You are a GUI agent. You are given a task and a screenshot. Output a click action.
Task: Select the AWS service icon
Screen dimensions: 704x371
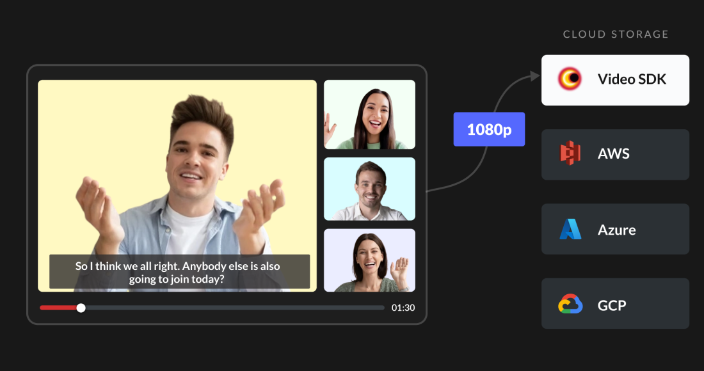click(x=568, y=154)
